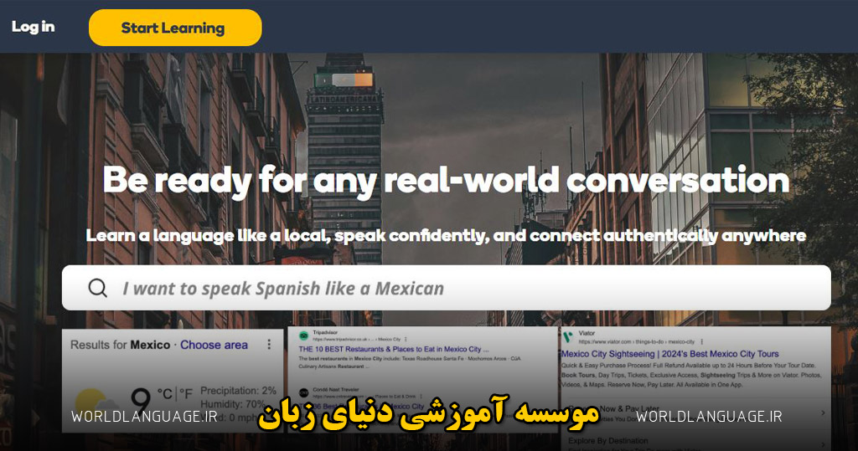
Task: Switch temperature unit to °F
Action: click(189, 392)
